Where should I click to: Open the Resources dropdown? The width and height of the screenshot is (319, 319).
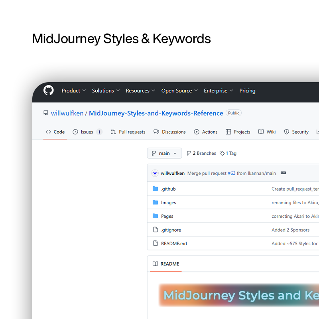coord(140,91)
